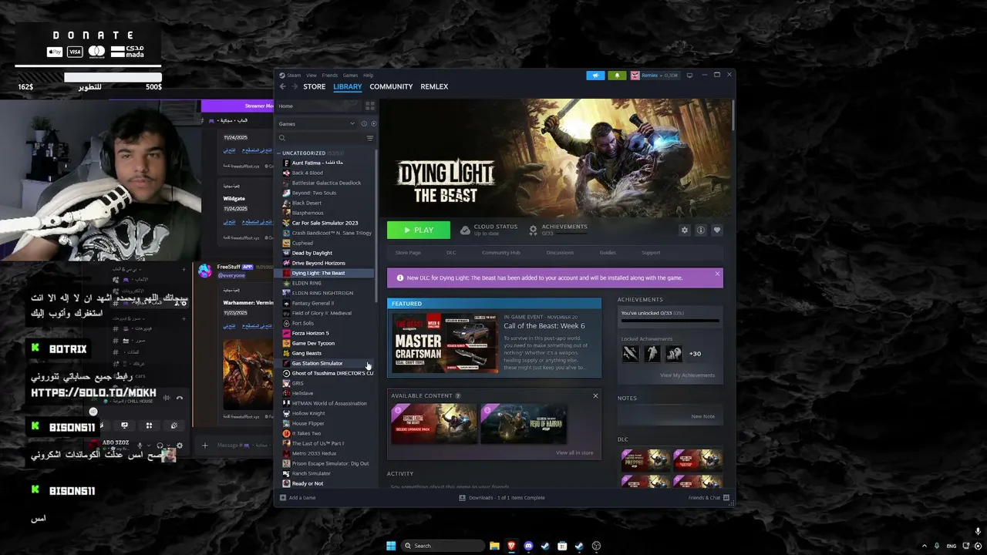Screen dimensions: 987x555
Task: Dismiss the purple DLC notification banner
Action: point(717,274)
